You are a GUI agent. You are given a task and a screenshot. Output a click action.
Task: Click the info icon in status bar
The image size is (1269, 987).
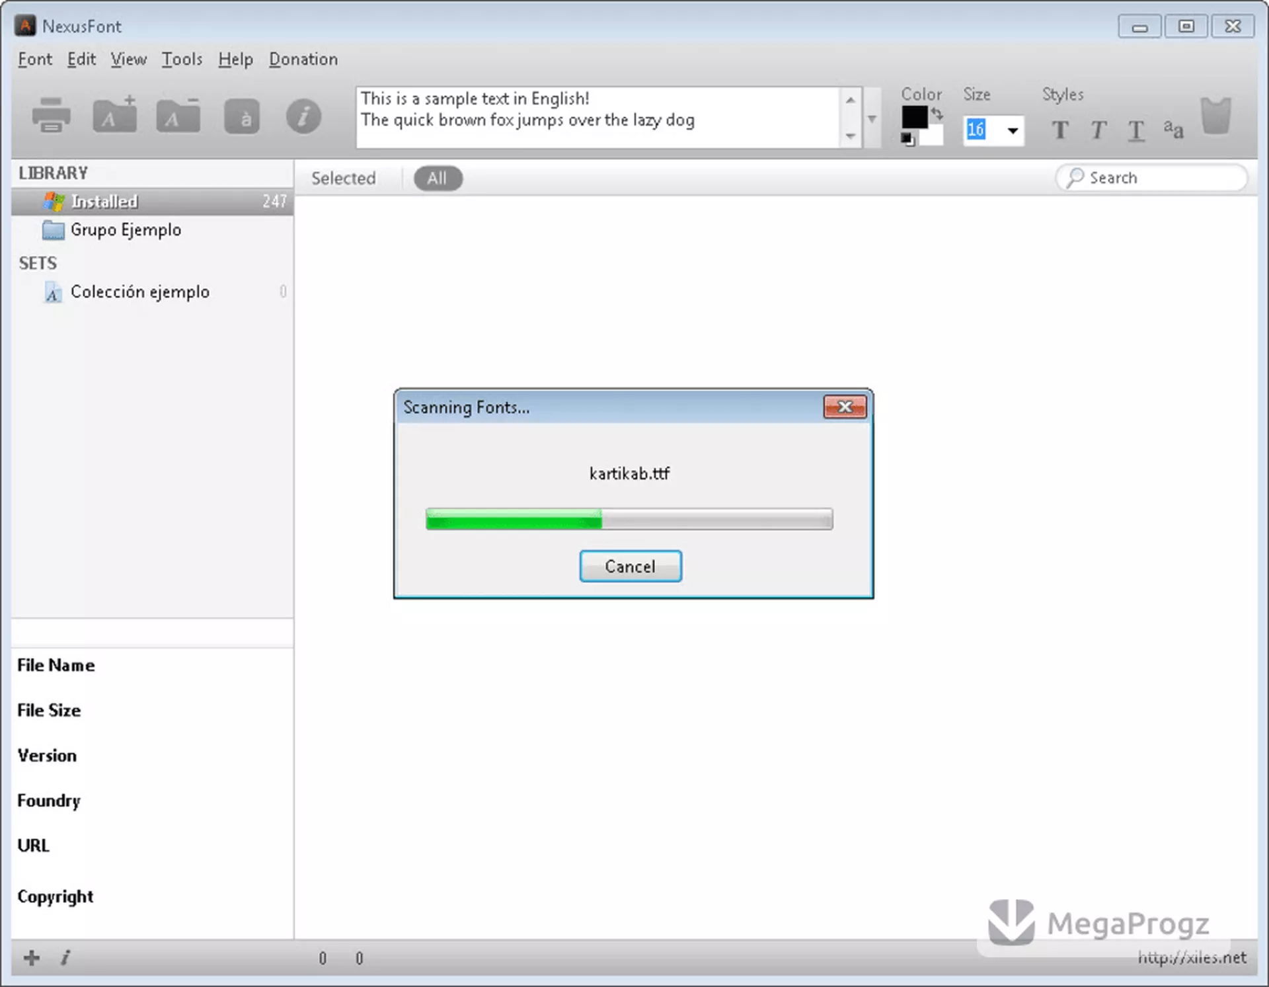point(65,957)
